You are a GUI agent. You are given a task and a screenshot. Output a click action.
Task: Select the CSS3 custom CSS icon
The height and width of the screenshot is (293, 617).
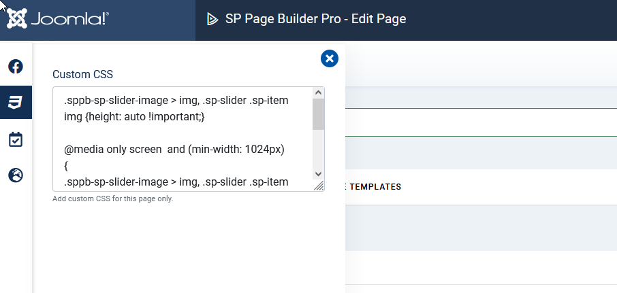pyautogui.click(x=16, y=103)
